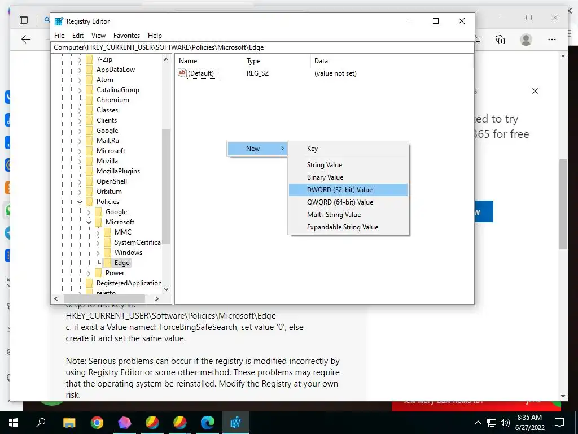This screenshot has width=578, height=434.
Task: Click the Mail.Ru folder icon
Action: pyautogui.click(x=90, y=141)
